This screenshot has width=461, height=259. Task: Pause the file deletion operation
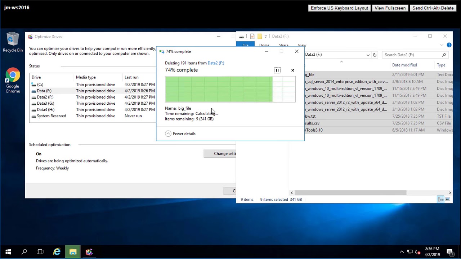[x=277, y=71]
